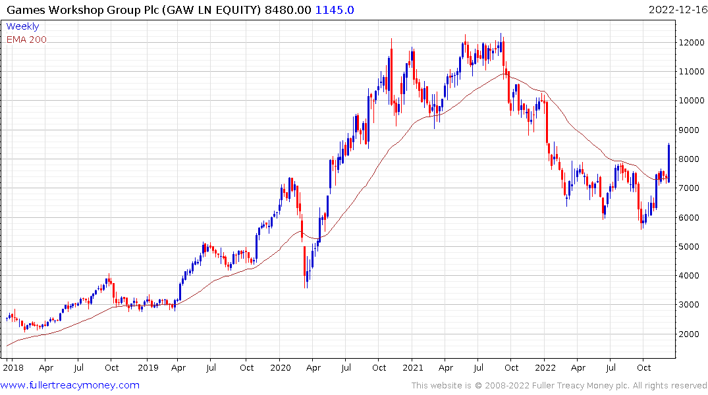Screen dimensions: 708x395
Task: Click the 8000 price axis label
Action: coord(689,159)
